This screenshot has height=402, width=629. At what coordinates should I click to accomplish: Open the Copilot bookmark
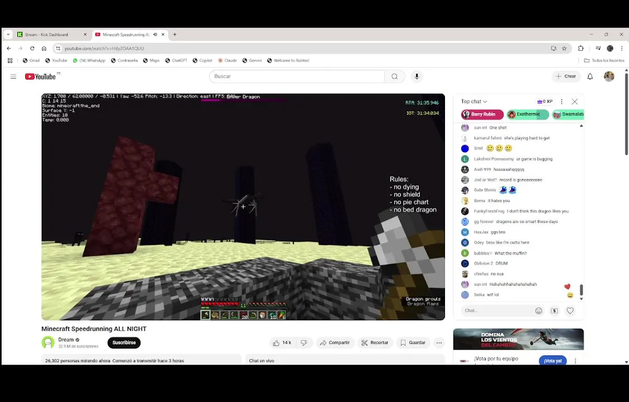(202, 60)
